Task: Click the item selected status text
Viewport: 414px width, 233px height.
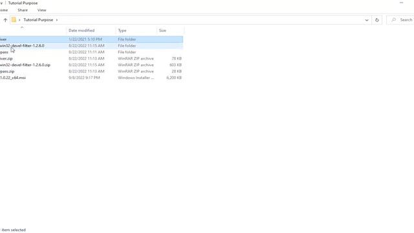Action: (13, 230)
